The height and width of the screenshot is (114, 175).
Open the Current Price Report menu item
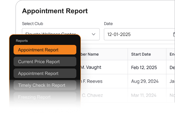(x=45, y=62)
